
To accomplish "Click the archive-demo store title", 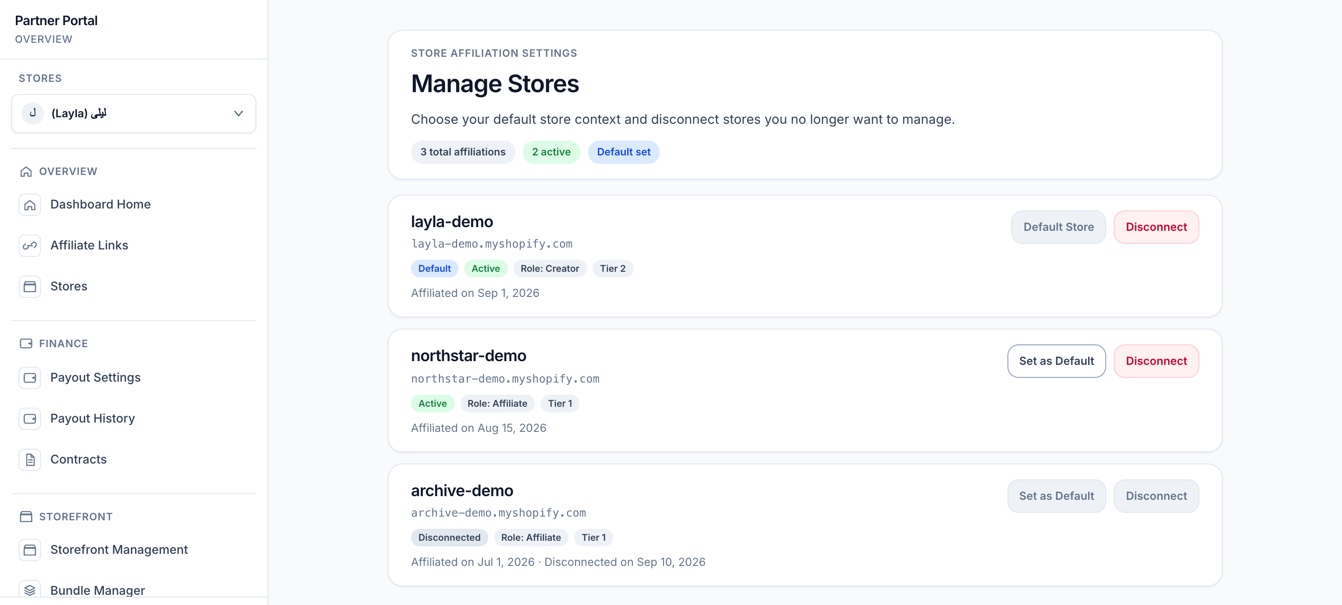I will tap(462, 491).
